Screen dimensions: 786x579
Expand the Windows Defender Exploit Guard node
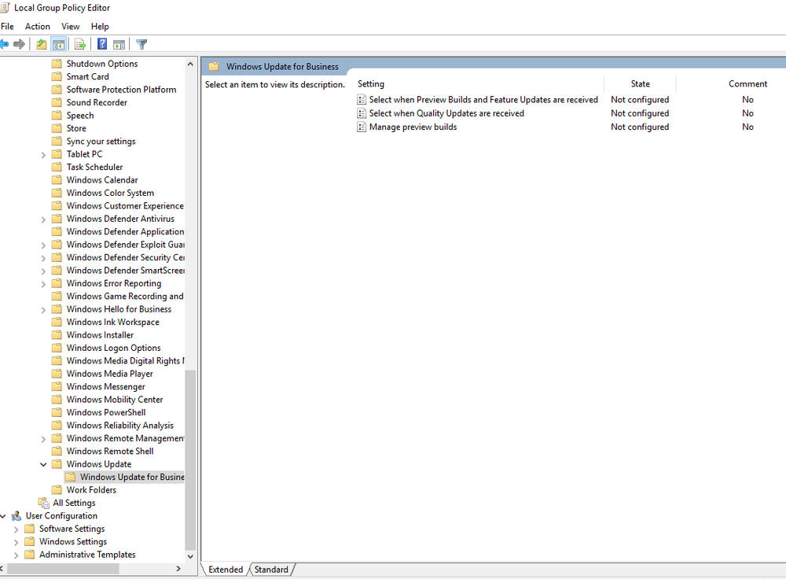click(43, 245)
